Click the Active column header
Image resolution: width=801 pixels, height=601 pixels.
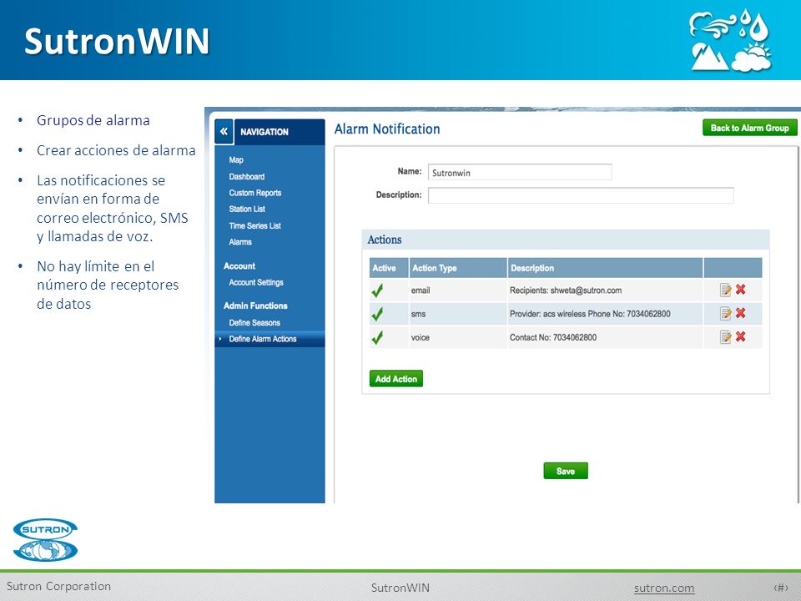click(x=389, y=268)
